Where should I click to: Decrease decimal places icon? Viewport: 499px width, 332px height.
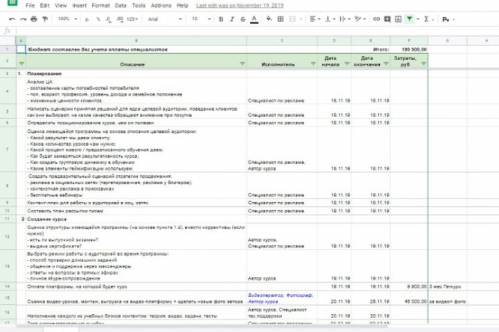(109, 19)
